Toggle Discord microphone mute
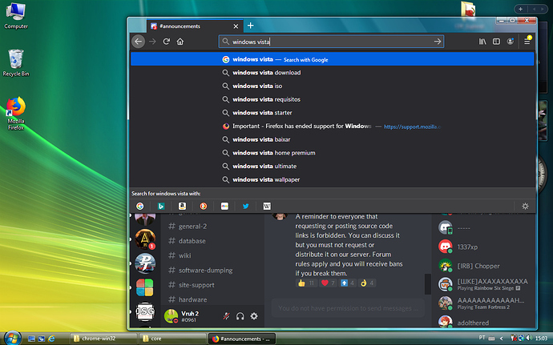Image resolution: width=553 pixels, height=345 pixels. [227, 316]
